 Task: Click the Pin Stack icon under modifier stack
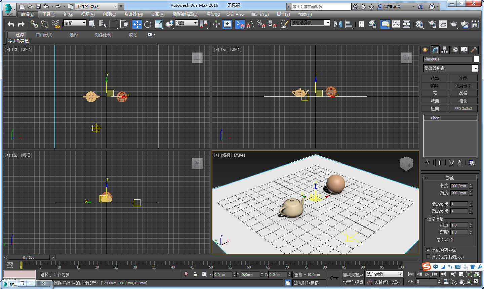pos(428,163)
